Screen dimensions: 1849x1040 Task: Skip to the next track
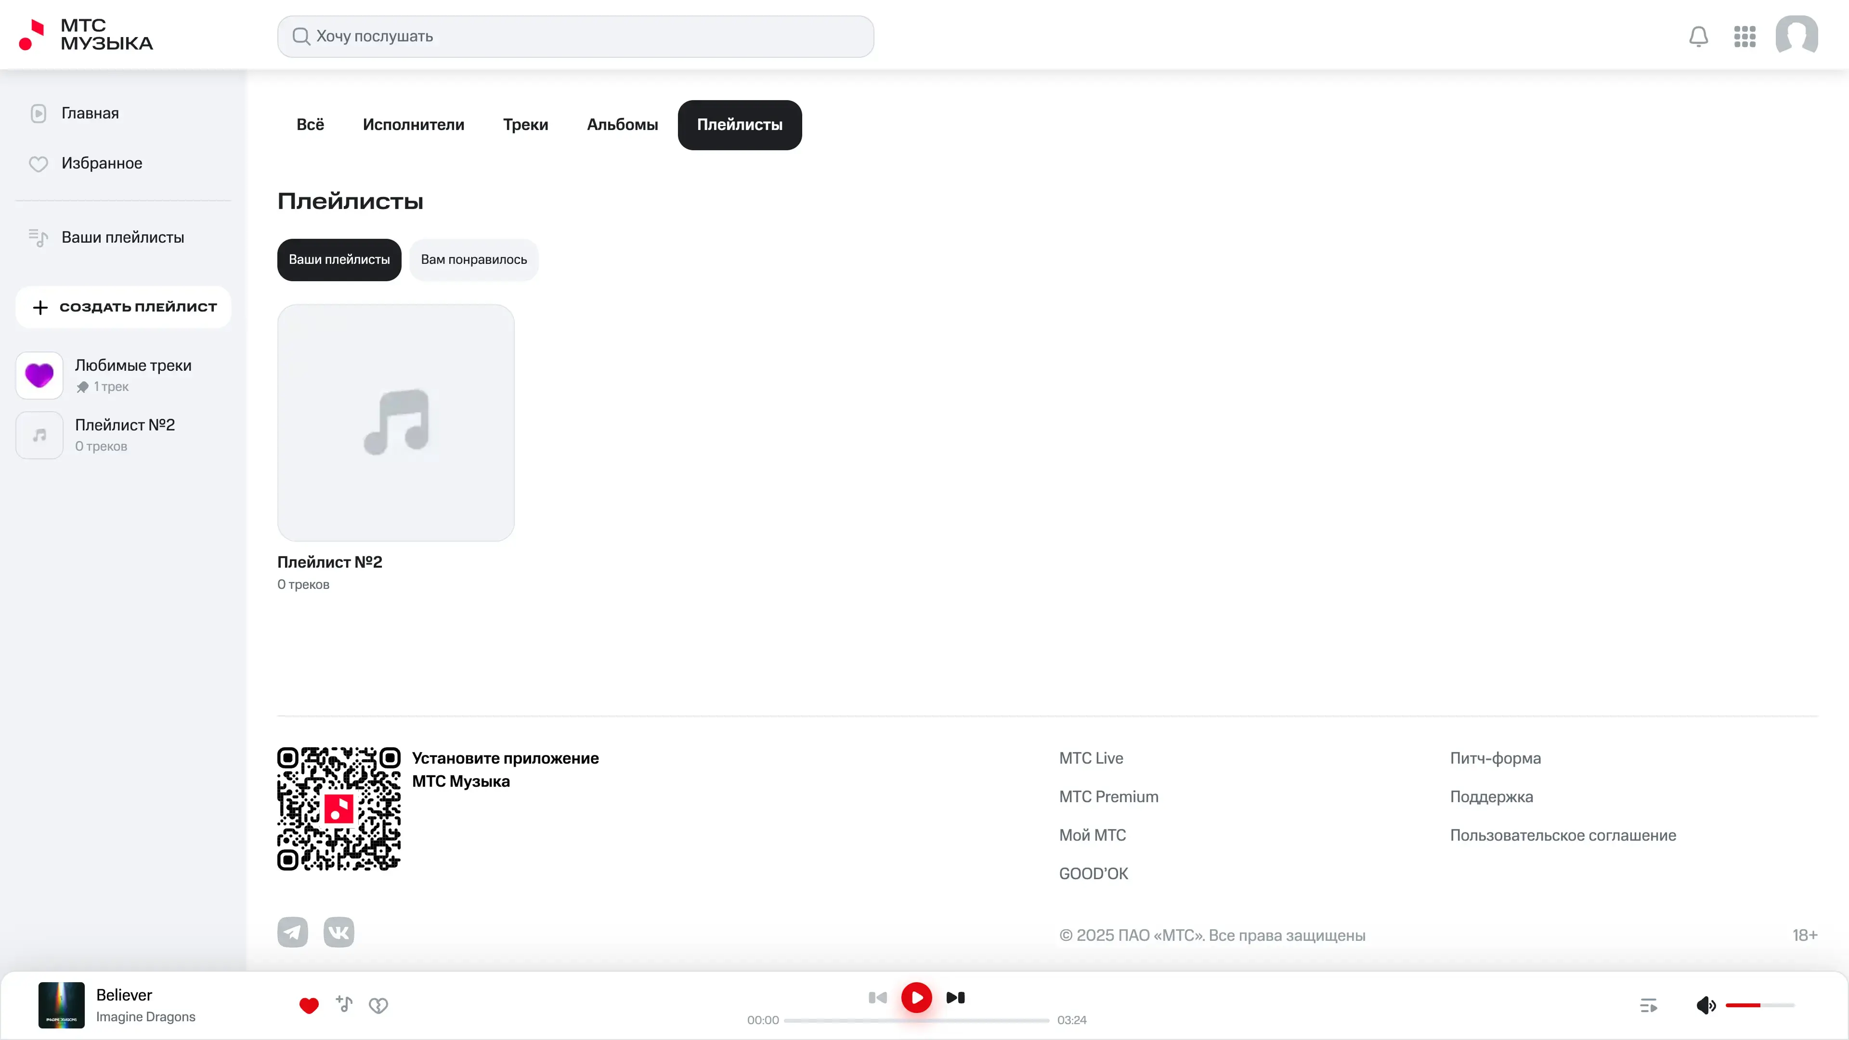coord(955,998)
